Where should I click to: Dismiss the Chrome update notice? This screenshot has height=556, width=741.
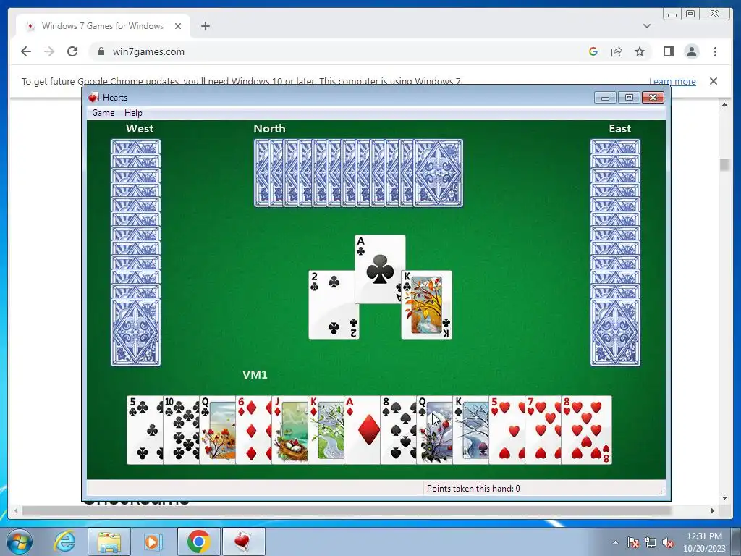pos(713,81)
